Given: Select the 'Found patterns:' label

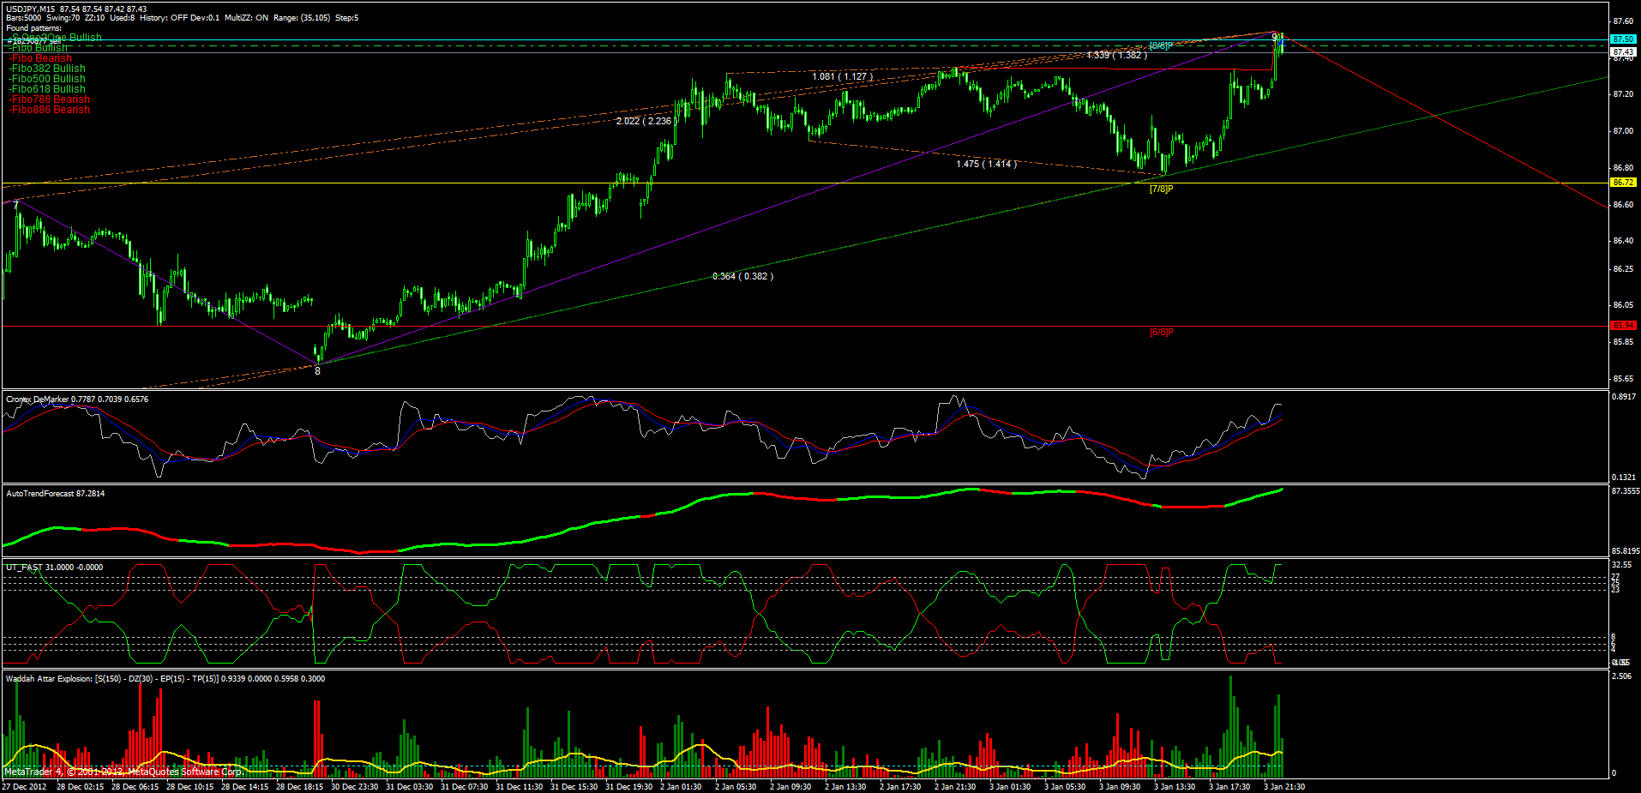Looking at the screenshot, I should (33, 28).
